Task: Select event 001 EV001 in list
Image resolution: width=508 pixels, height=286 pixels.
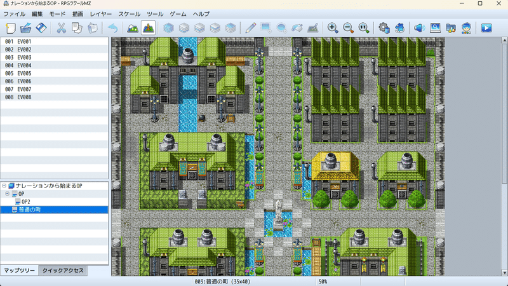Action: coord(55,41)
